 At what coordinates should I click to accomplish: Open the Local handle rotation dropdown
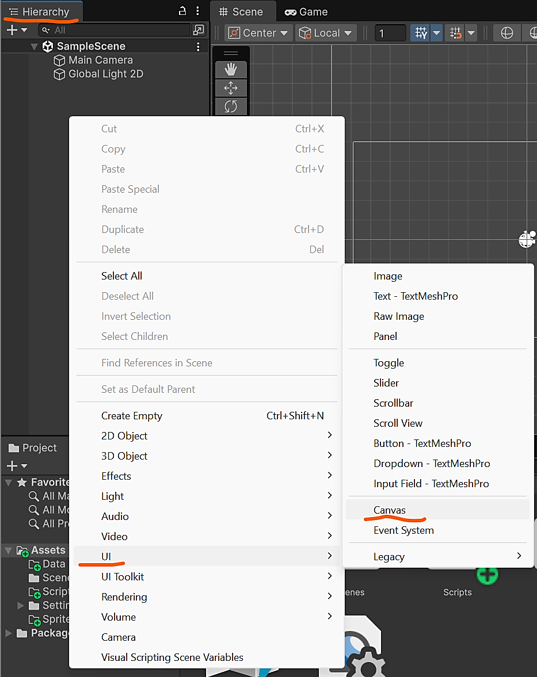point(326,33)
